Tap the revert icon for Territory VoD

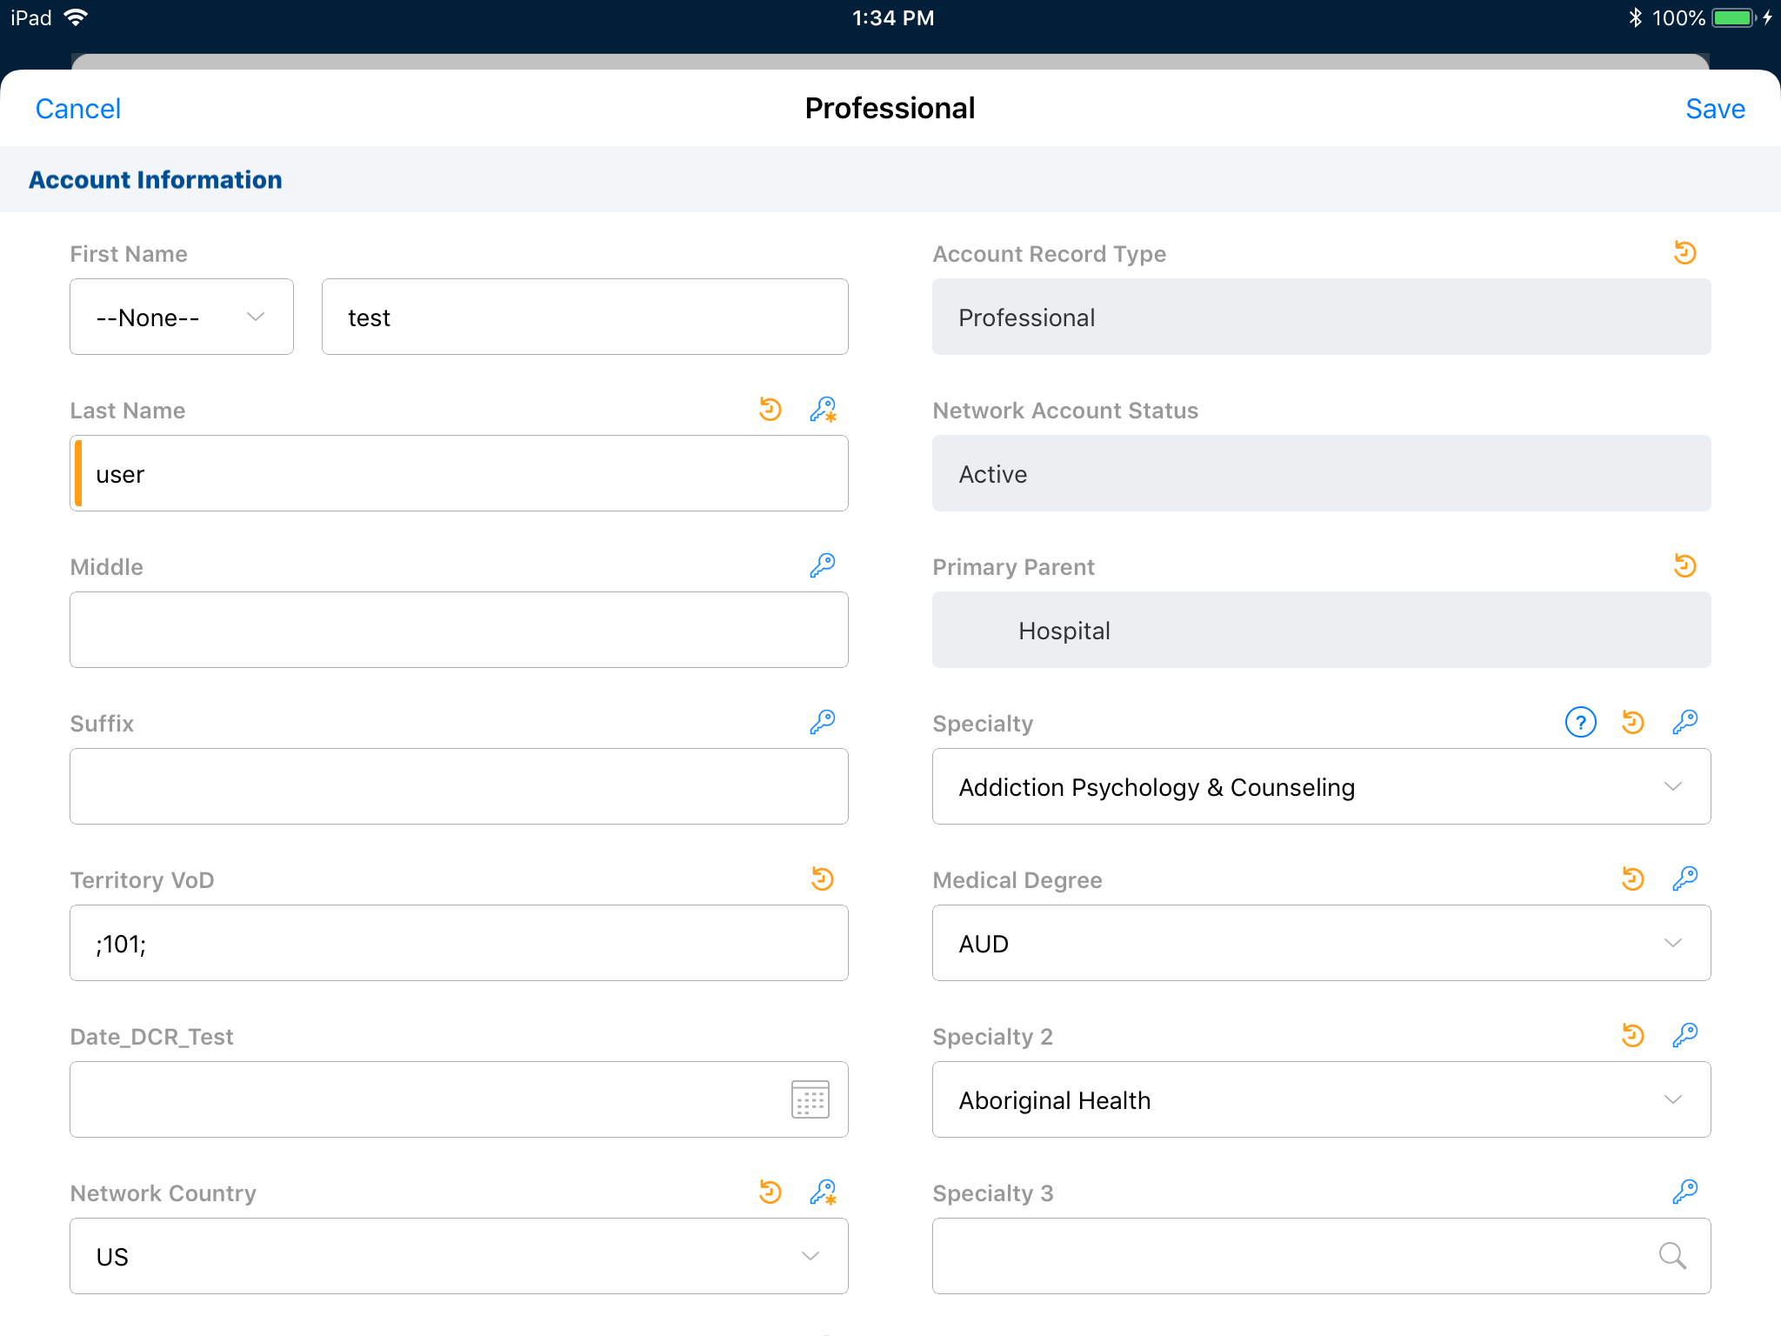(x=822, y=878)
